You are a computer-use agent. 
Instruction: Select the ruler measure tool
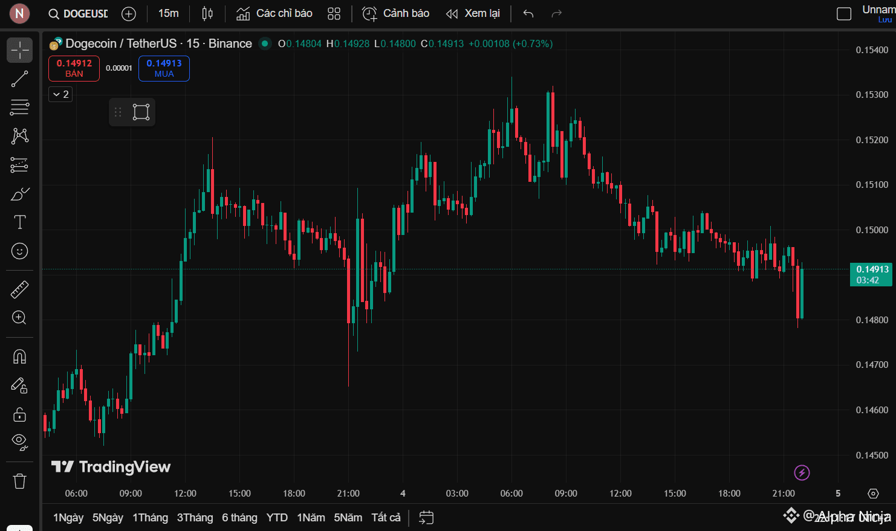19,289
